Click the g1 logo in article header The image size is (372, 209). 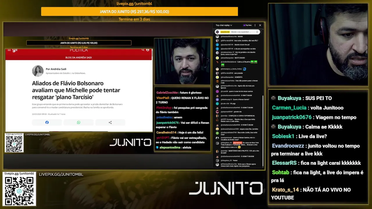[x=15, y=50]
